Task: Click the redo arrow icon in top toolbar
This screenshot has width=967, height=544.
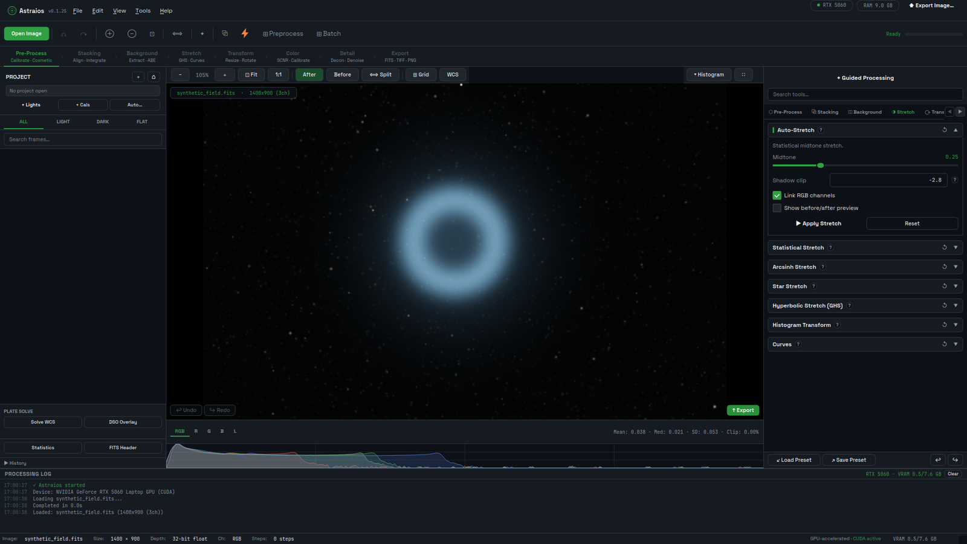Action: [x=83, y=34]
